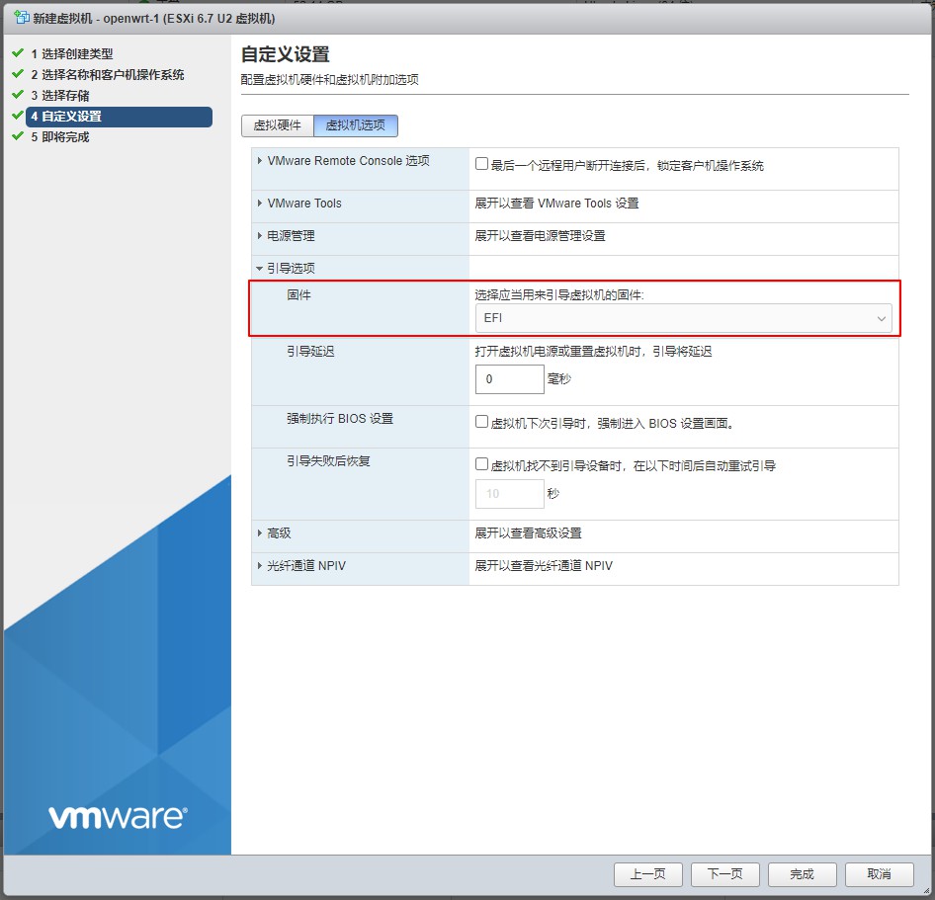
Task: Enable lock guest OS after remote disconnect
Action: (482, 165)
